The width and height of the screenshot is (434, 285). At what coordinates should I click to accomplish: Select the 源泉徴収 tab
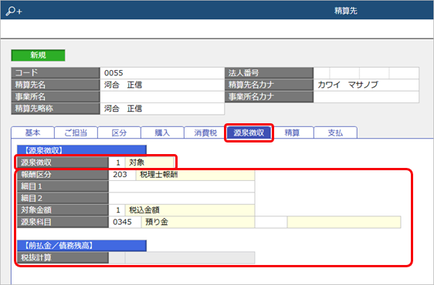[x=249, y=132]
